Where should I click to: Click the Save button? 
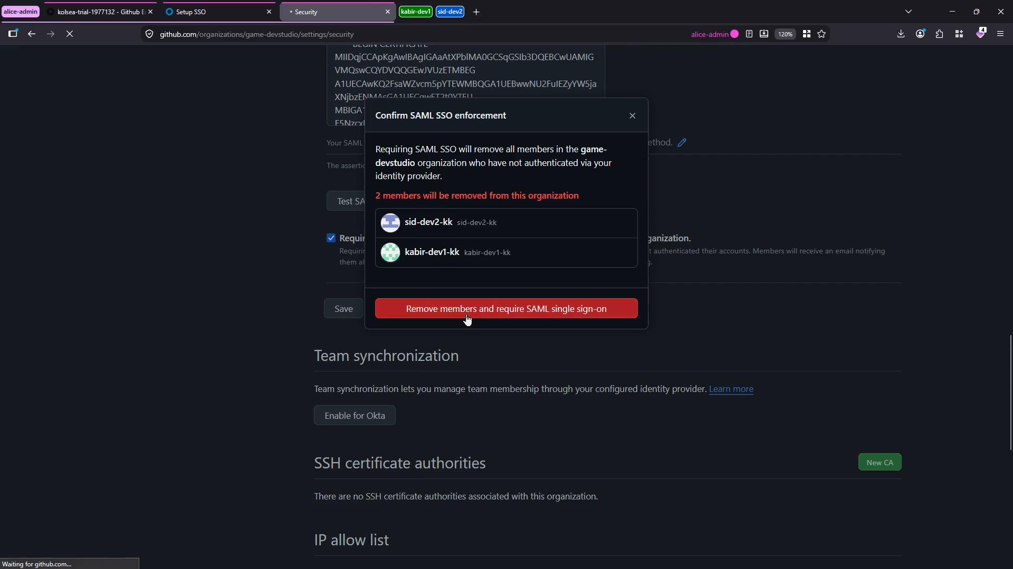[343, 309]
